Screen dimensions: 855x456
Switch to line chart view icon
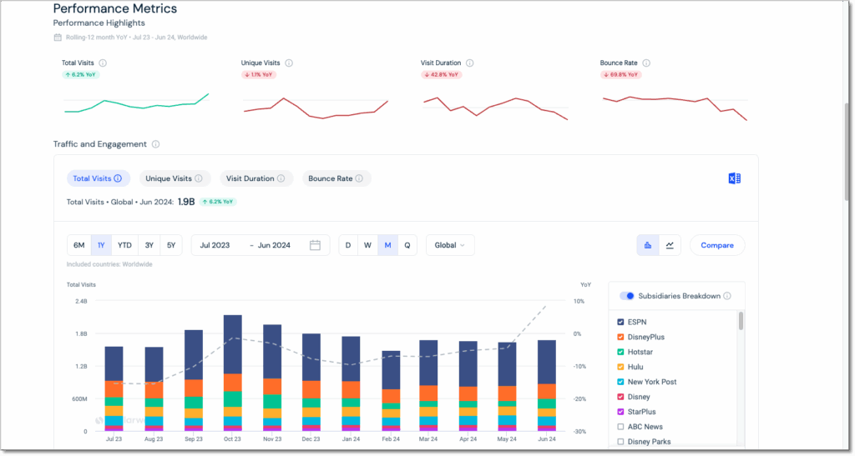coord(670,245)
